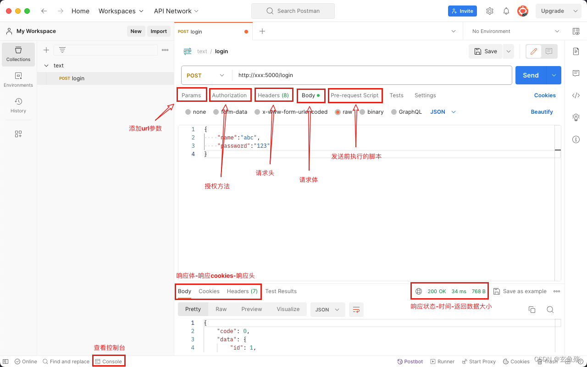Screen dimensions: 587x367
Task: Switch to the request Tests tab
Action: (x=397, y=95)
